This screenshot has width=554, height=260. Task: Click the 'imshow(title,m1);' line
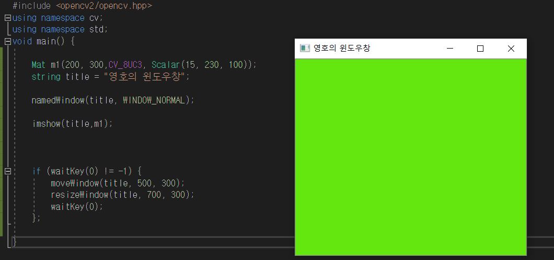pos(72,124)
